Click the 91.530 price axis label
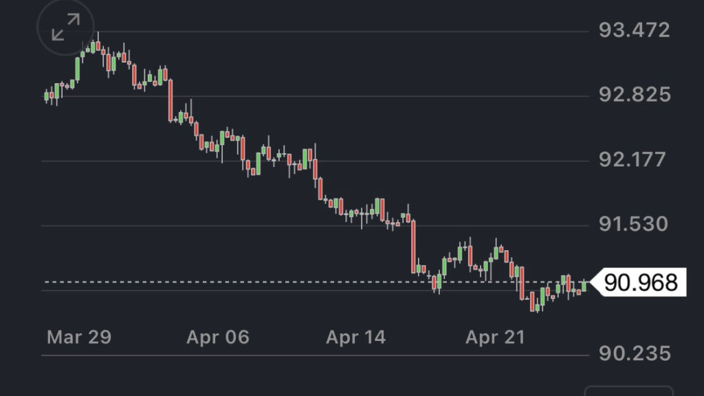704x396 pixels. pyautogui.click(x=634, y=224)
